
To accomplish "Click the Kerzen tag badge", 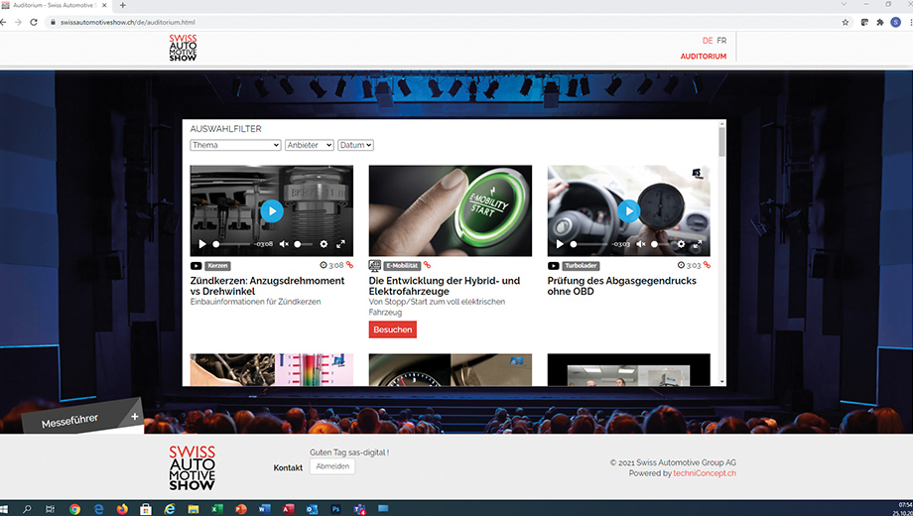I will click(217, 266).
